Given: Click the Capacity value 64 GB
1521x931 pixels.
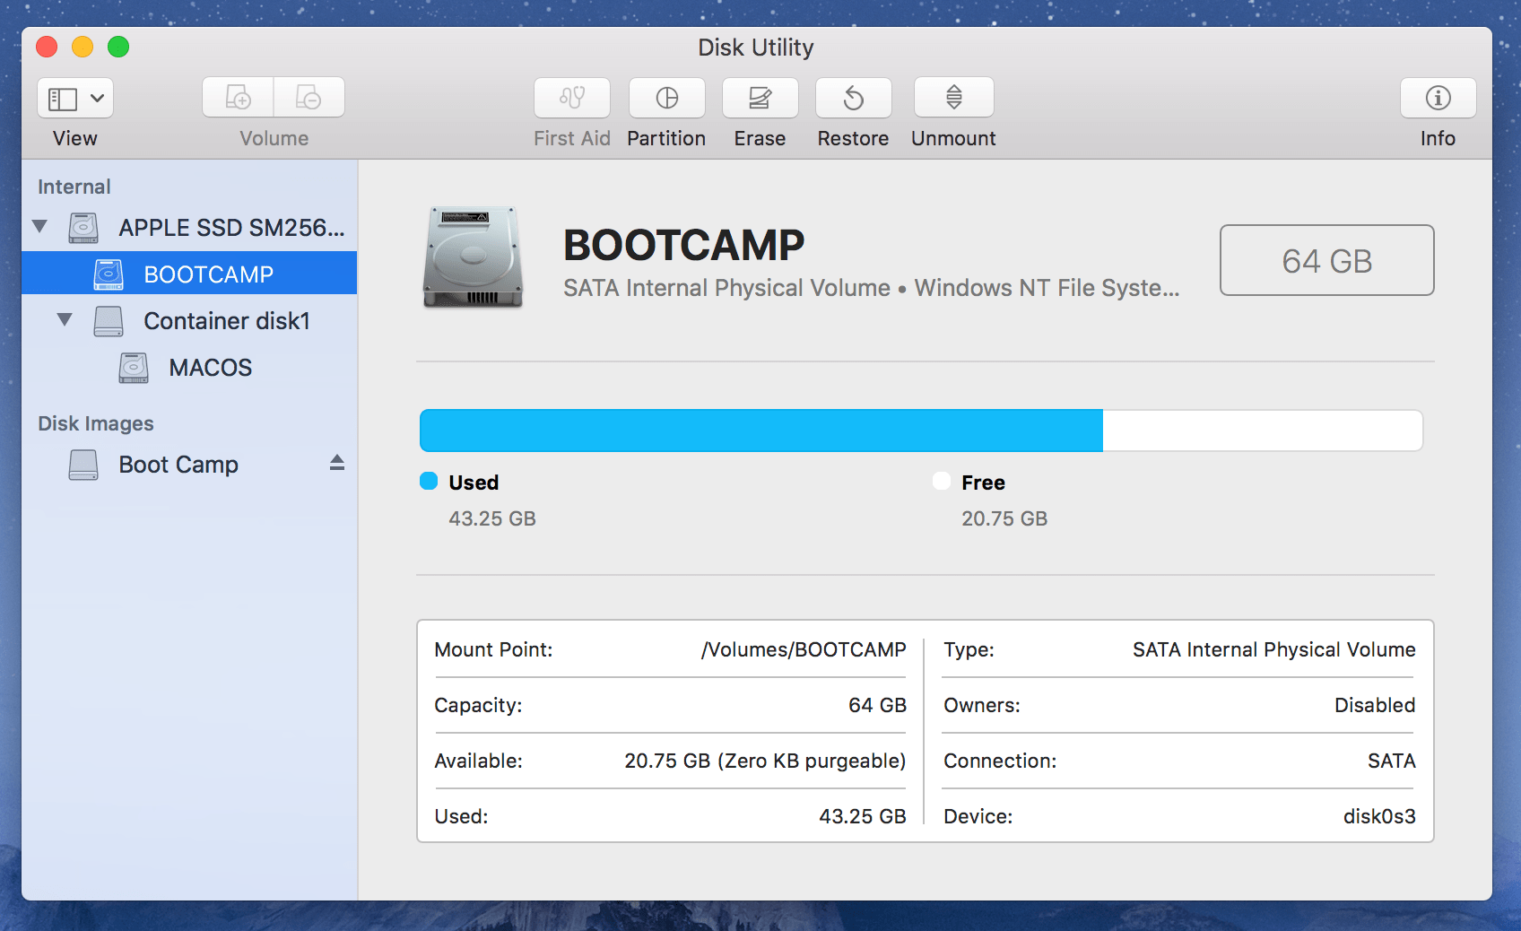Looking at the screenshot, I should 877,705.
